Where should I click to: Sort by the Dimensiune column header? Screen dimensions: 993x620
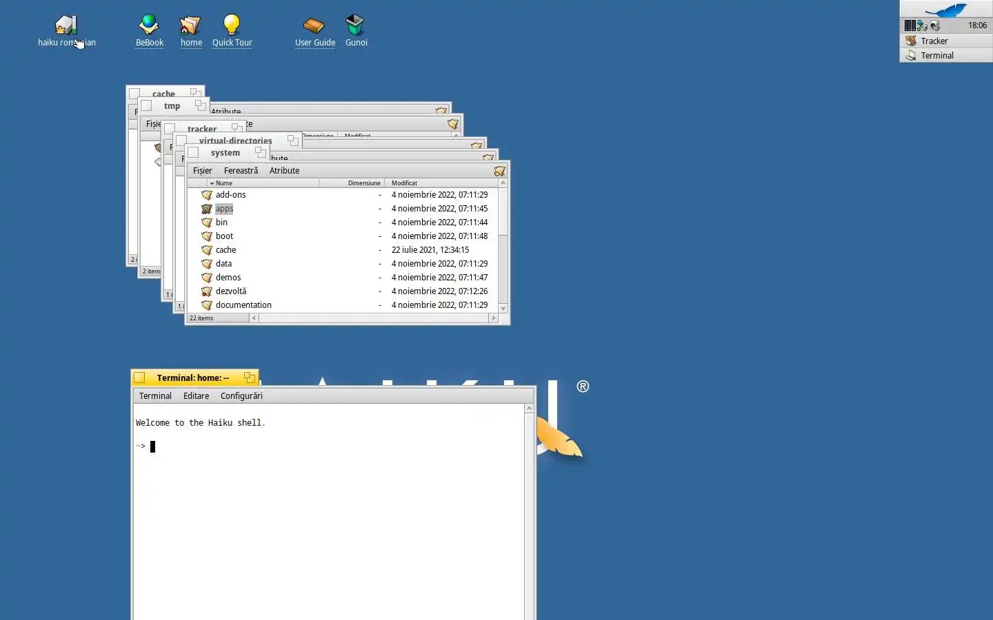tap(352, 183)
